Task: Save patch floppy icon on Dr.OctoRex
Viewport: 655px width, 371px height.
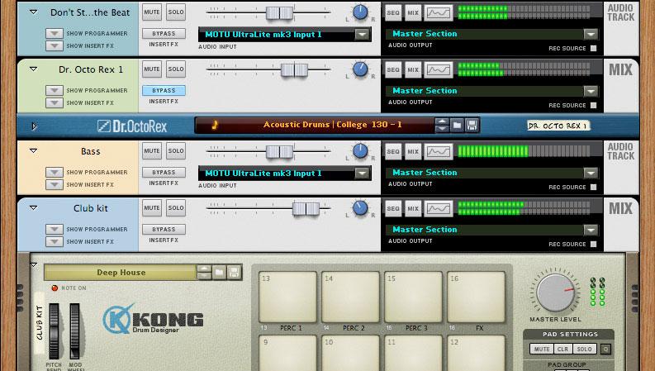Action: tap(472, 125)
